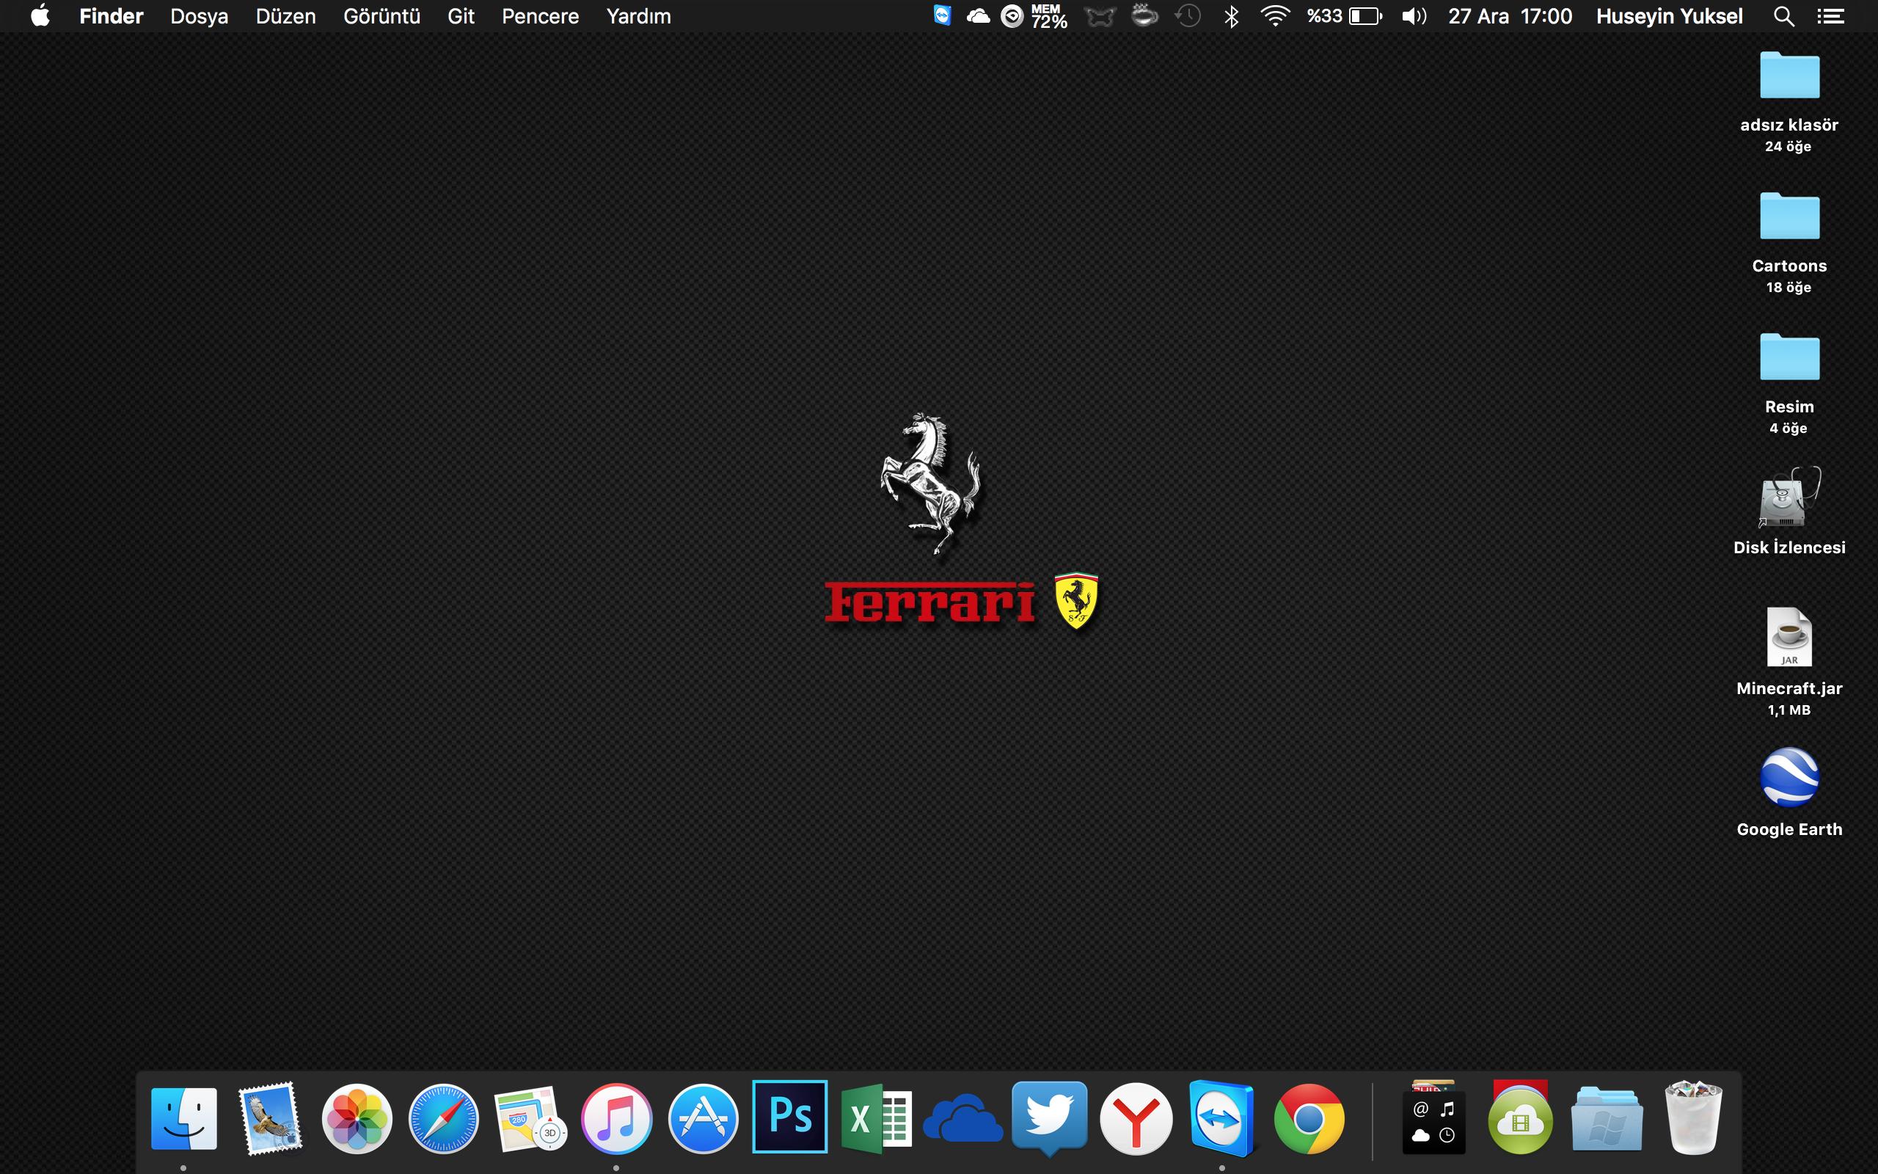Open the Wi-Fi status menu

[x=1275, y=16]
